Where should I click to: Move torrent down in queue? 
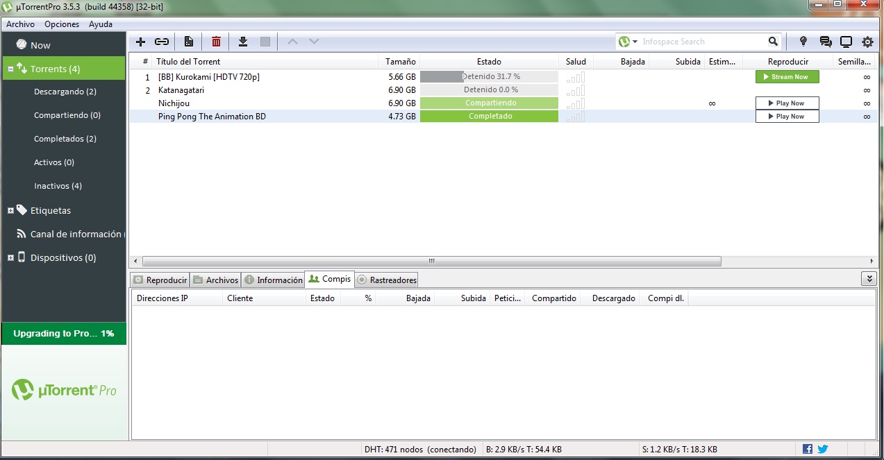click(314, 42)
